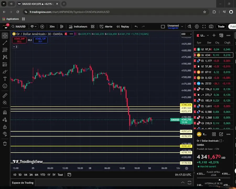This screenshot has width=236, height=189.
Task: Open the chart legend more options
Action: [71, 34]
